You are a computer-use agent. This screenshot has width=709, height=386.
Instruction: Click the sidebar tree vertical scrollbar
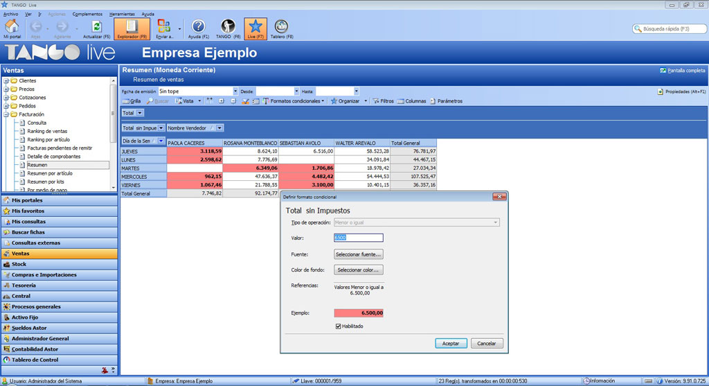click(113, 134)
